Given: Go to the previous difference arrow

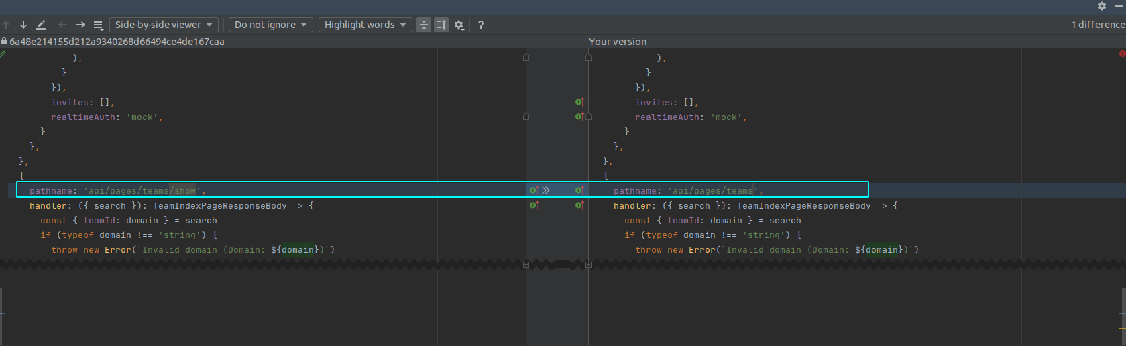Looking at the screenshot, I should (x=7, y=25).
